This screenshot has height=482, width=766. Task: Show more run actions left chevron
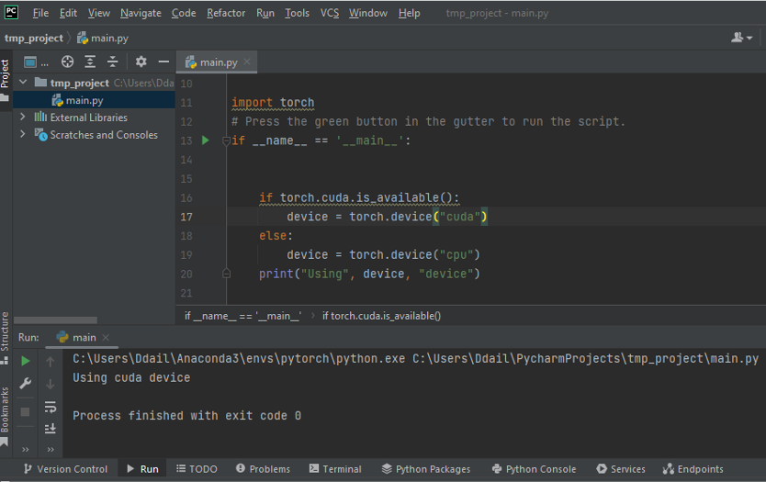pos(26,449)
